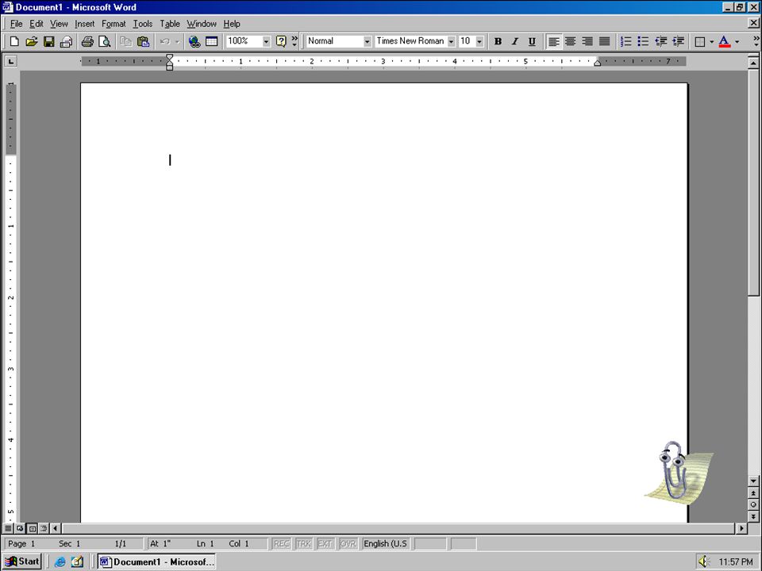Switch to Print Layout view icon
This screenshot has width=762, height=571.
click(32, 528)
